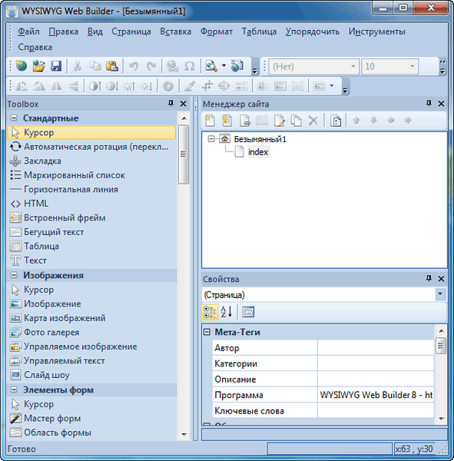Open the (Нет) style dropdown
Image resolution: width=454 pixels, height=461 pixels.
click(x=353, y=66)
